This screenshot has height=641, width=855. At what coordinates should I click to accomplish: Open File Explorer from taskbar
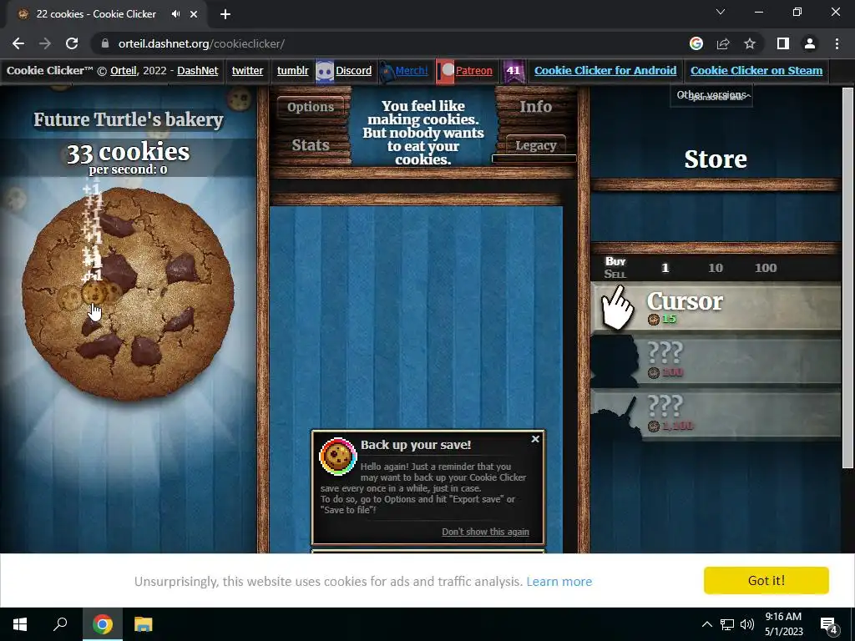pos(144,624)
